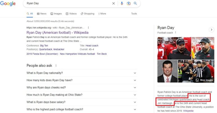Image resolution: width=217 pixels, height=113 pixels.
Task: Click the Quarterback position link
Action: (45, 49)
